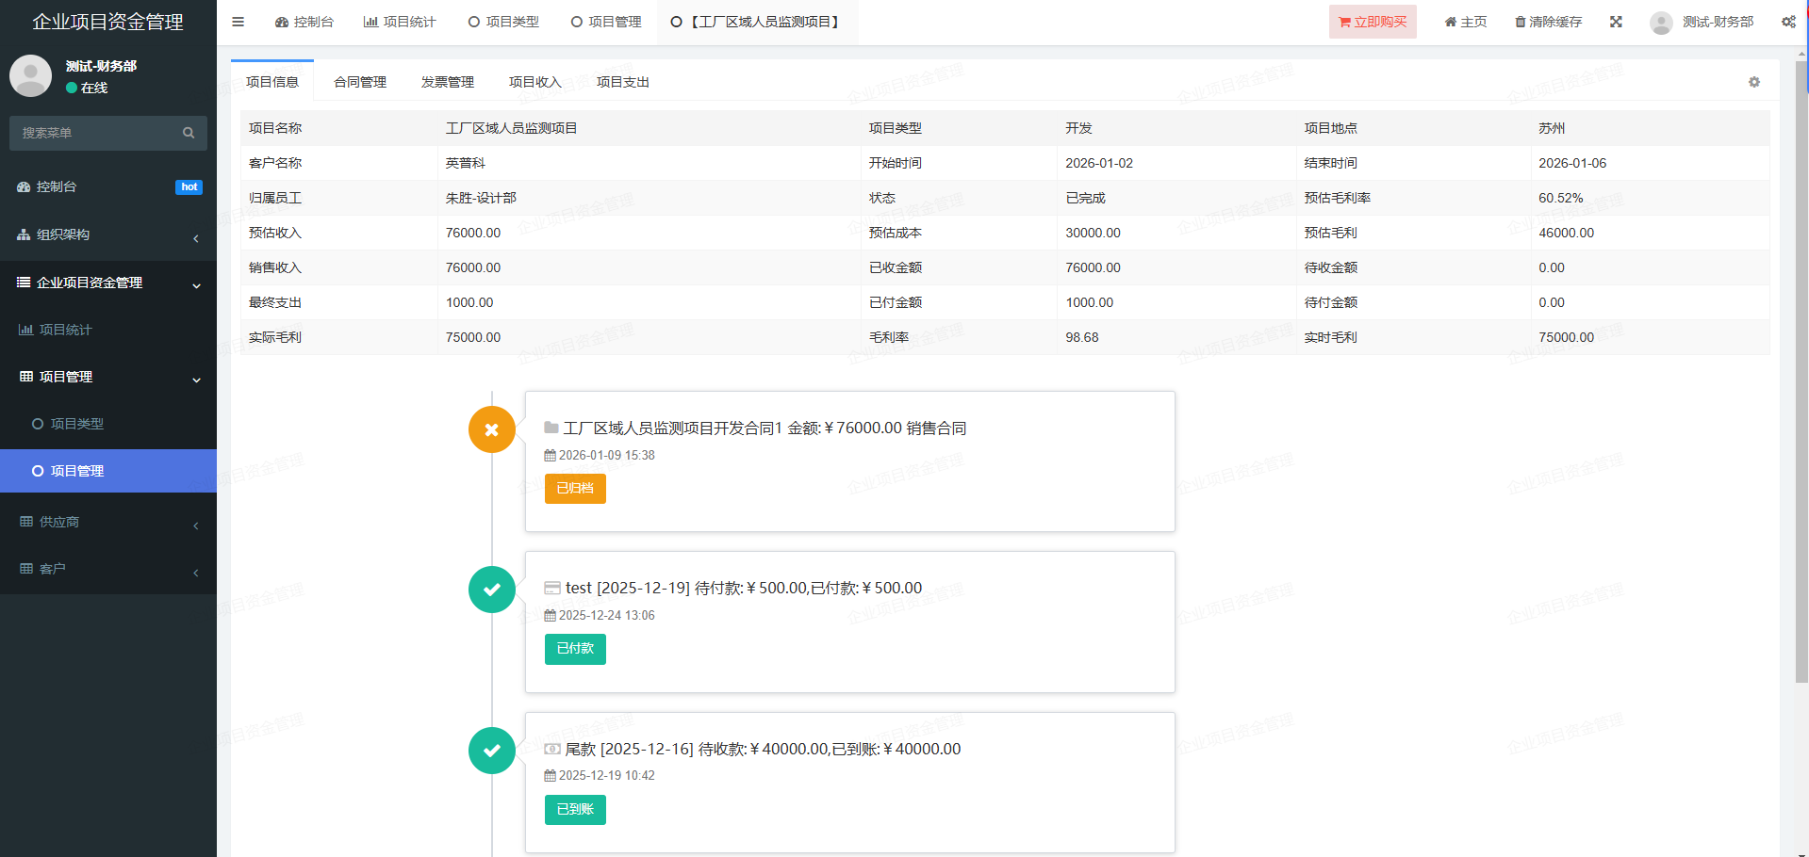Click the page vertical scrollbar
1809x857 pixels.
tap(1801, 377)
